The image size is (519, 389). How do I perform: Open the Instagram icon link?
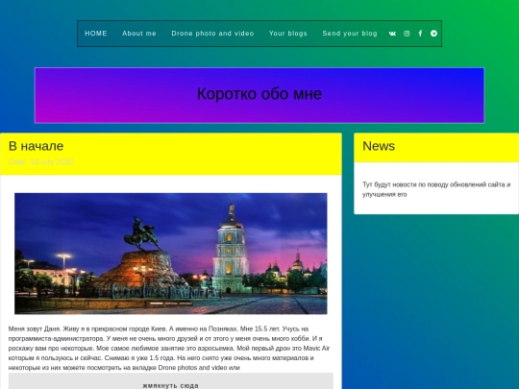coord(407,34)
